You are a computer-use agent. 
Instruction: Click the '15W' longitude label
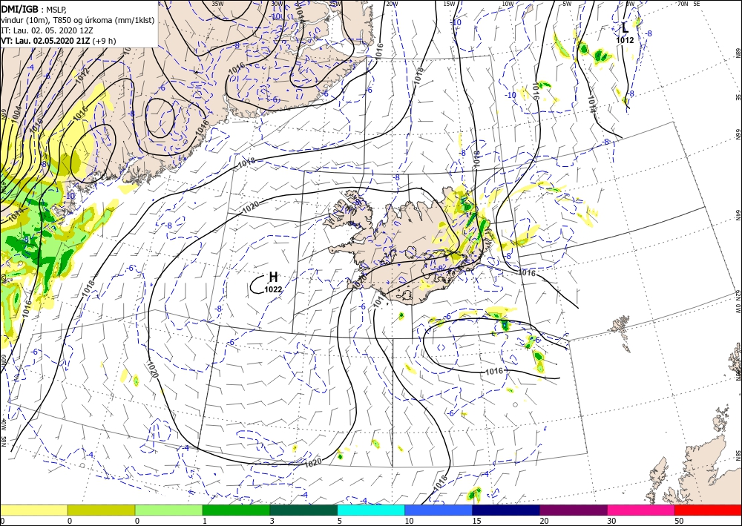pyautogui.click(x=449, y=4)
